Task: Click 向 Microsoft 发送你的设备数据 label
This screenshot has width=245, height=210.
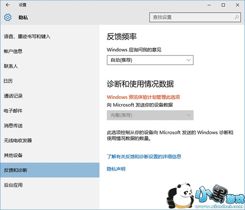Action: point(140,105)
